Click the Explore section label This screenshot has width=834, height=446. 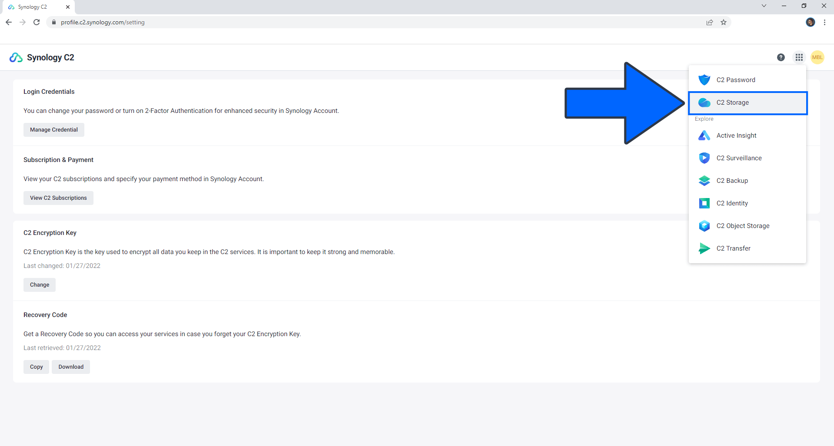pyautogui.click(x=704, y=119)
